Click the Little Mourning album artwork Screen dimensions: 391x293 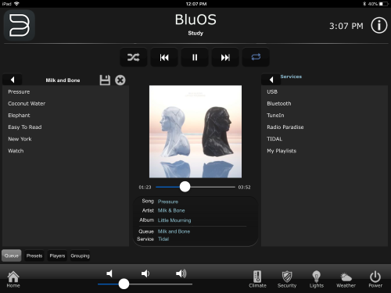point(195,131)
